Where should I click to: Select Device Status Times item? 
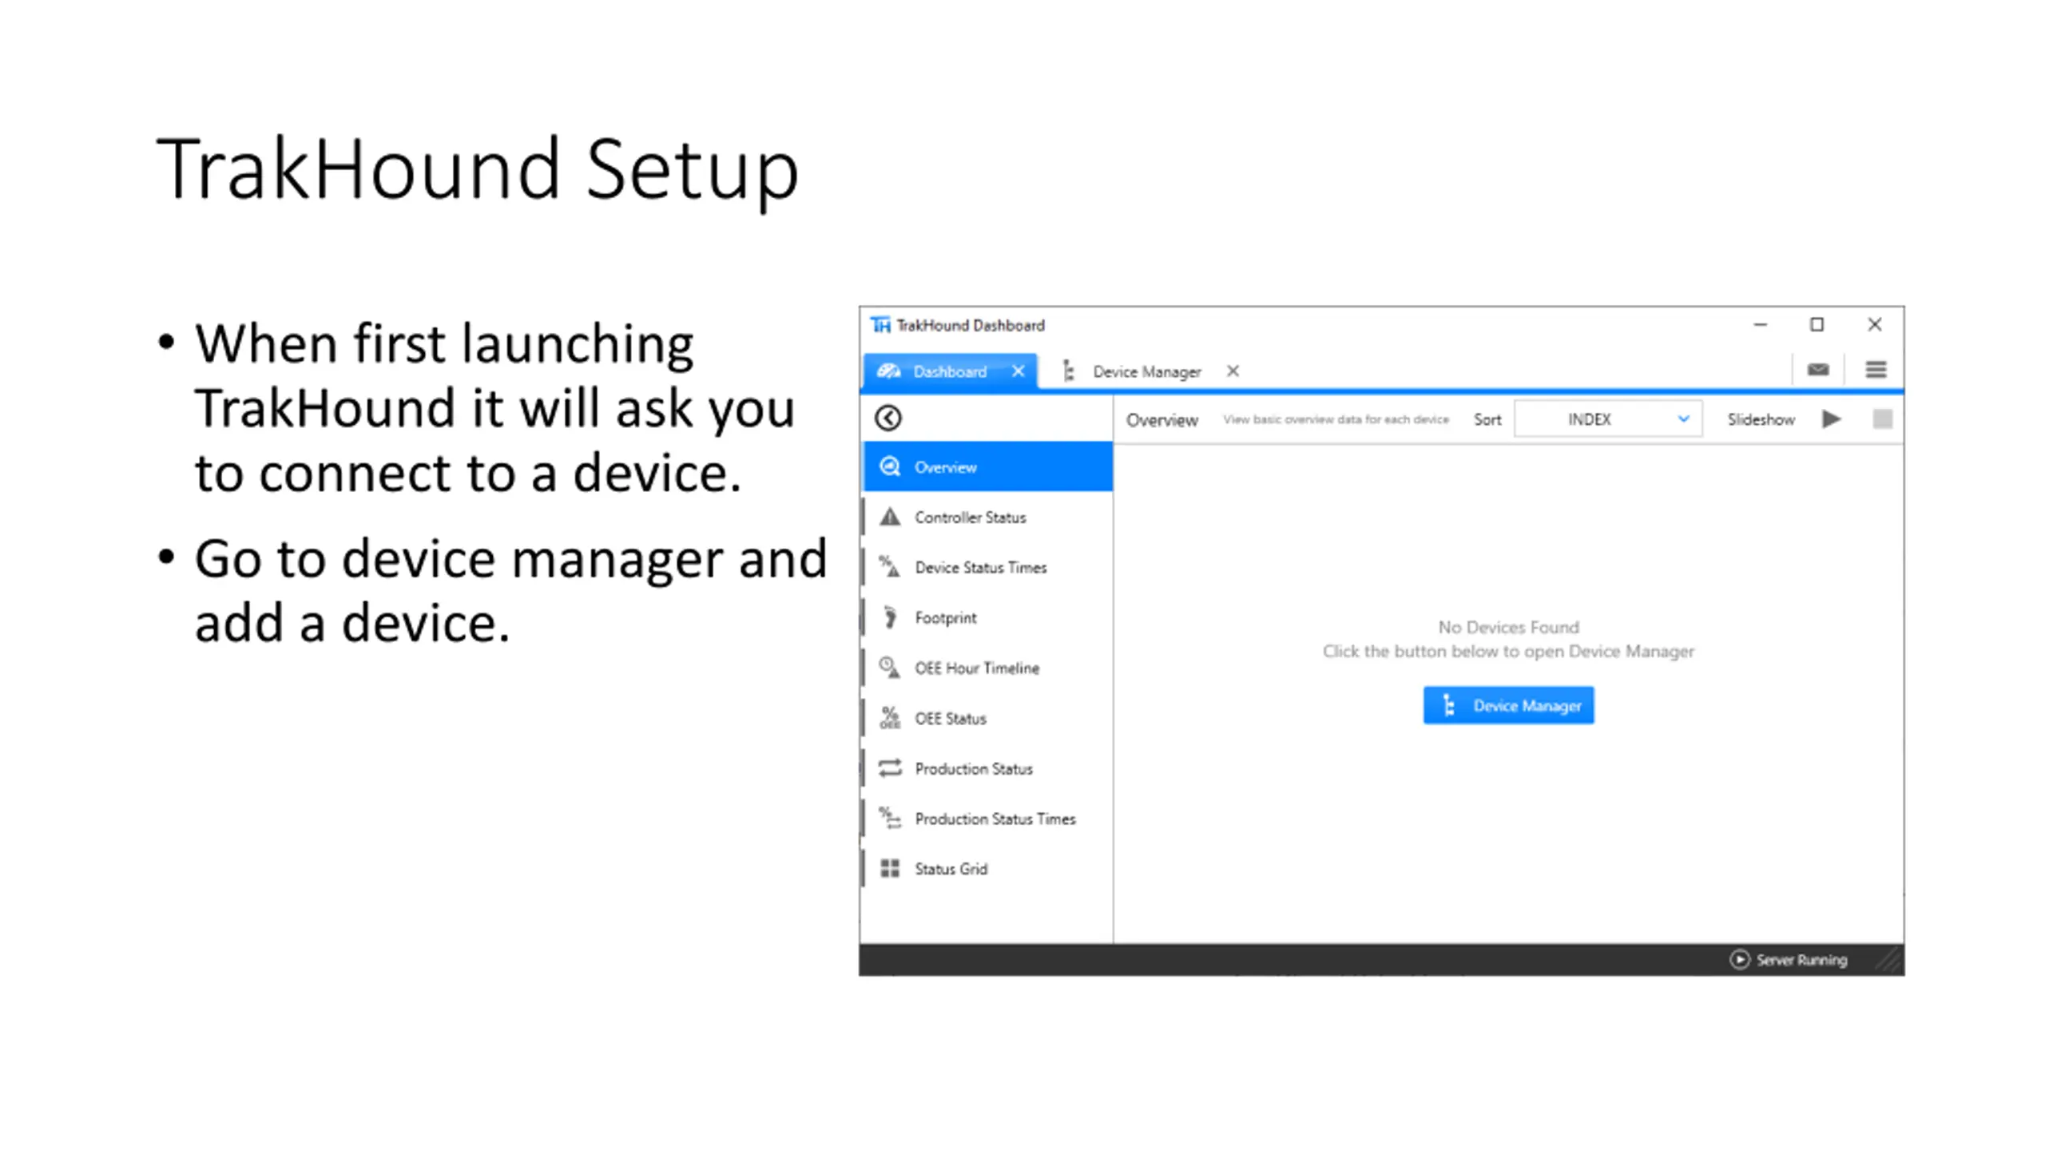click(987, 567)
